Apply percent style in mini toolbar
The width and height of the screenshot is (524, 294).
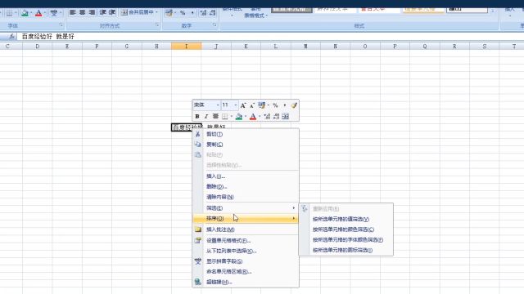[x=275, y=105]
